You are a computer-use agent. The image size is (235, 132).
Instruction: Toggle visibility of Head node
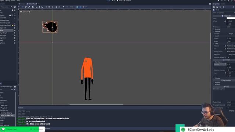[15, 30]
